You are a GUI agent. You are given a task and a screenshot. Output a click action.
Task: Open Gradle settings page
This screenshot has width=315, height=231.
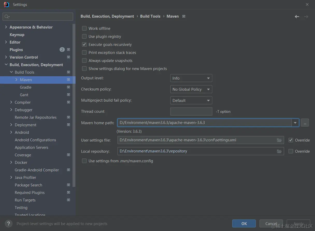26,87
